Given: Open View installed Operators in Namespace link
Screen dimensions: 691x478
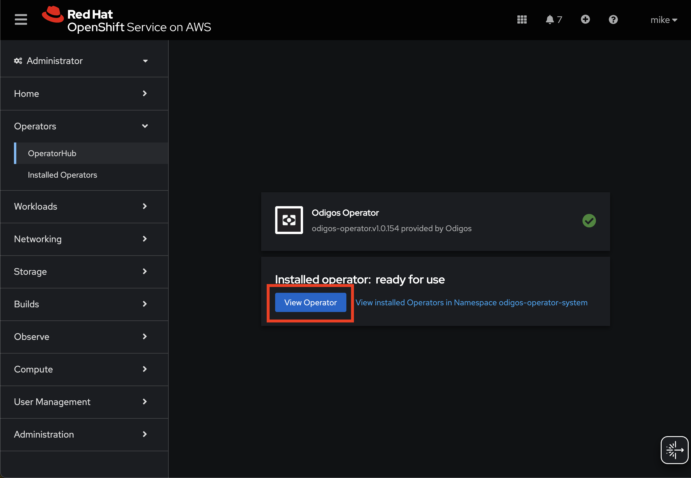Looking at the screenshot, I should (471, 302).
